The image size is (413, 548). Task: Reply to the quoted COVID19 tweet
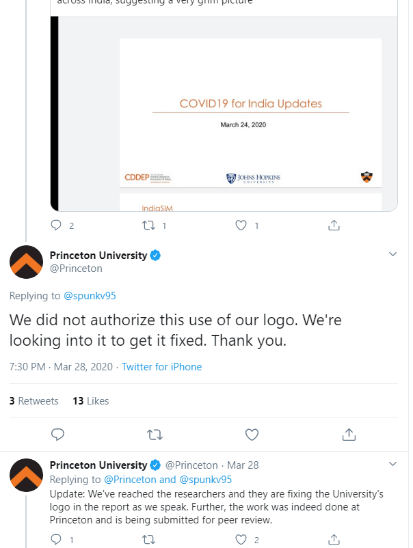click(58, 225)
